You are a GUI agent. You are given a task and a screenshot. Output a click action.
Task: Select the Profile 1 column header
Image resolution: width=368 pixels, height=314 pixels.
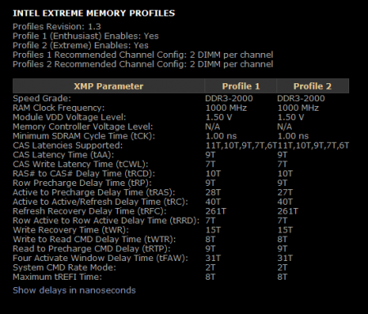pyautogui.click(x=241, y=86)
